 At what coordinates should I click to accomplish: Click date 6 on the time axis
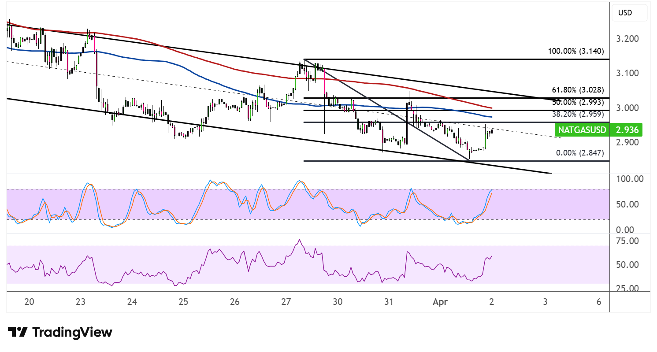point(599,302)
